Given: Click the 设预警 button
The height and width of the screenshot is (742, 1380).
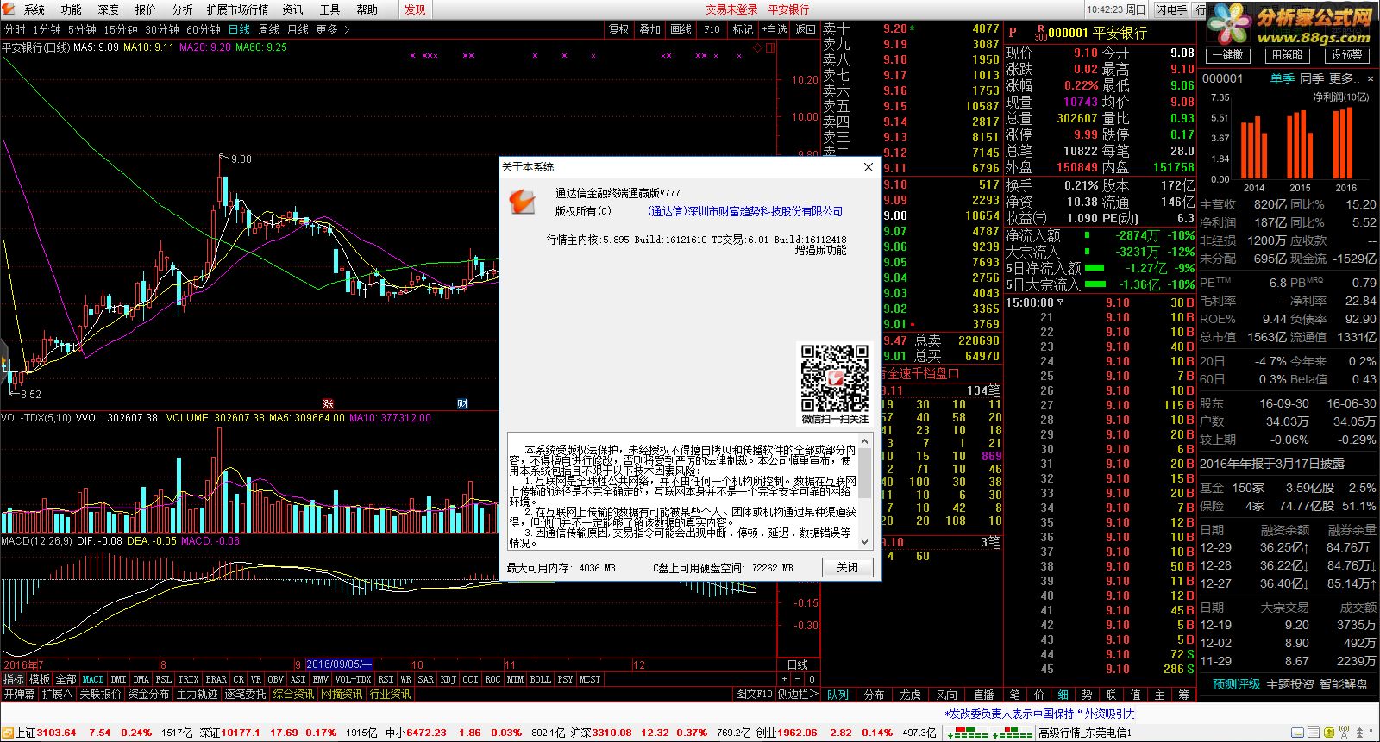Looking at the screenshot, I should [1345, 54].
